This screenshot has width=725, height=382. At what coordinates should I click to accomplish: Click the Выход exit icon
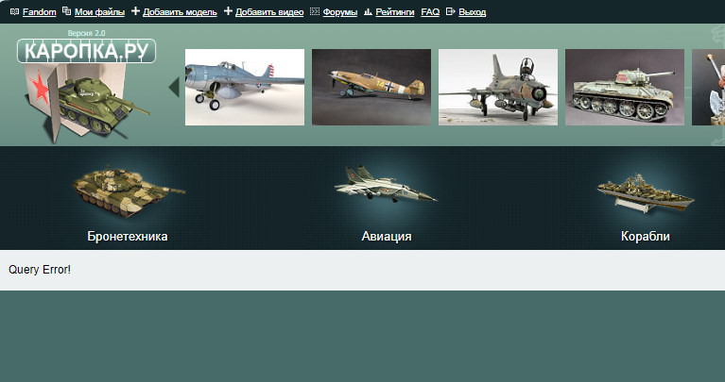click(x=450, y=12)
